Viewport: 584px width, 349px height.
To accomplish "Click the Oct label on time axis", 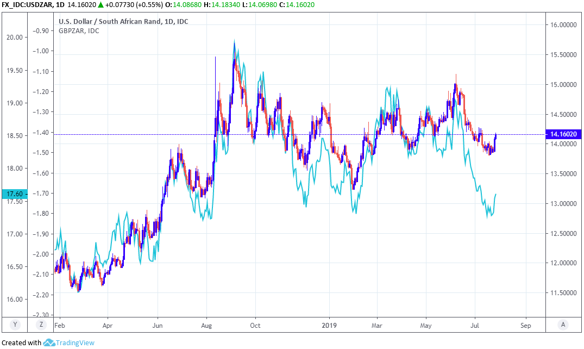I will pyautogui.click(x=255, y=326).
